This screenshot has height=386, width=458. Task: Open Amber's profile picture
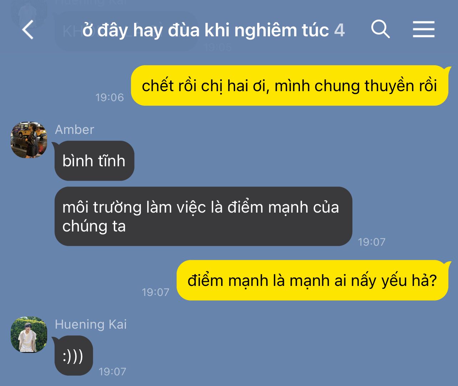coord(29,140)
